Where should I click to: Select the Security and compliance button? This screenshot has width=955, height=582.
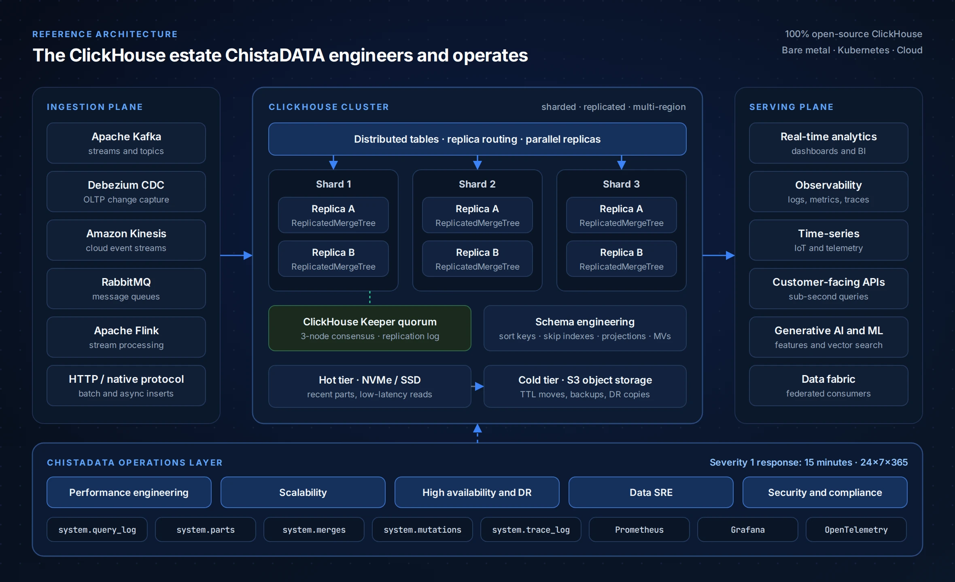point(825,492)
